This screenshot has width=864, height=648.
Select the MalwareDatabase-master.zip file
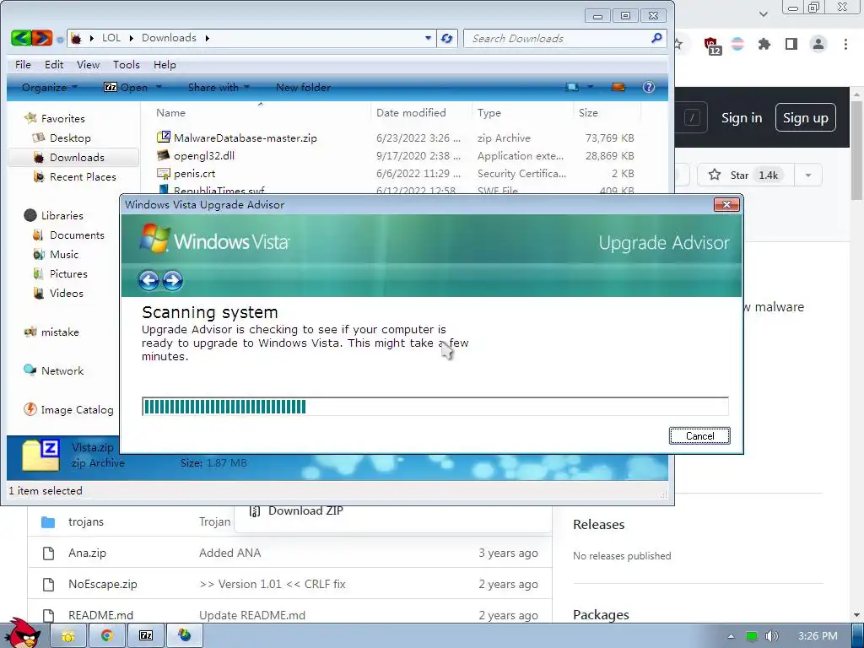coord(246,138)
